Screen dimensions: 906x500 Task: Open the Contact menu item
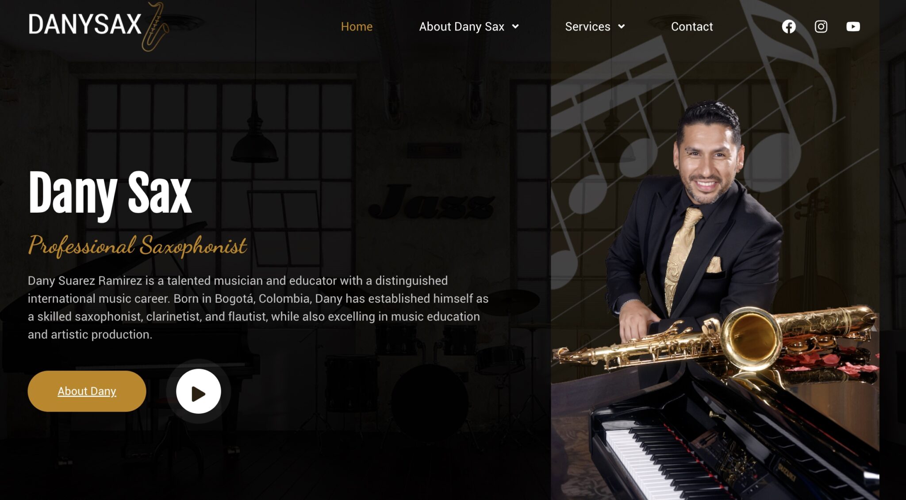(x=692, y=27)
